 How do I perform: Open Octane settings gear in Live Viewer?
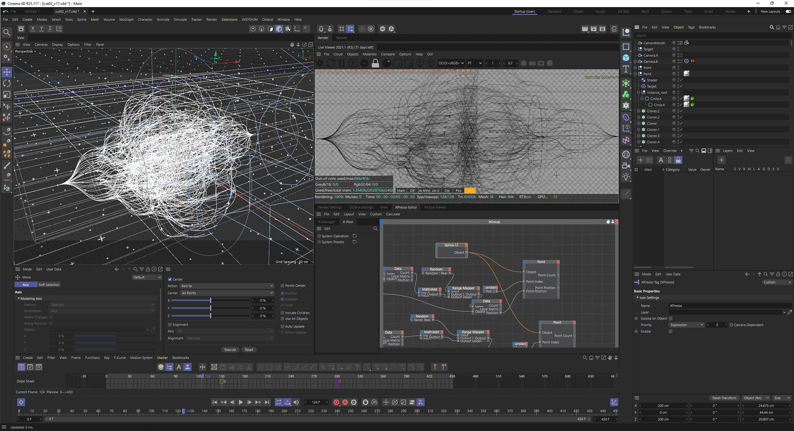click(364, 63)
